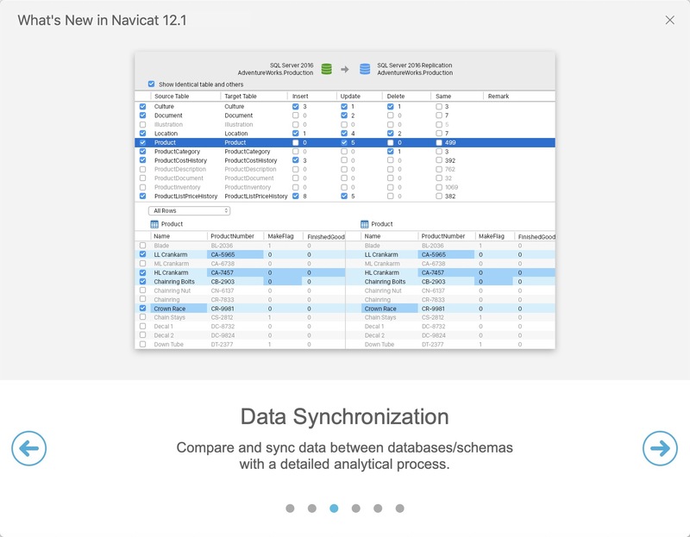Click the Insert column header
Image resolution: width=690 pixels, height=537 pixels.
point(300,97)
